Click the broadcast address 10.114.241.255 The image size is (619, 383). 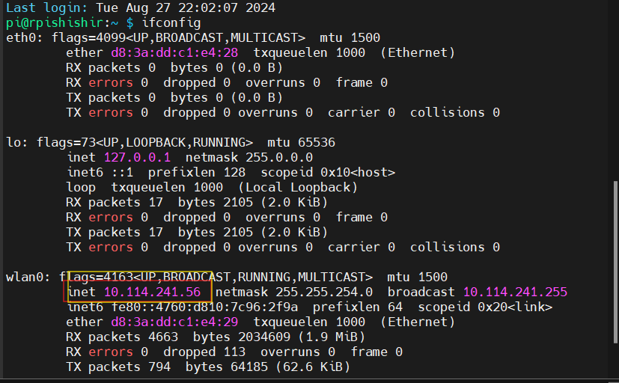(515, 292)
